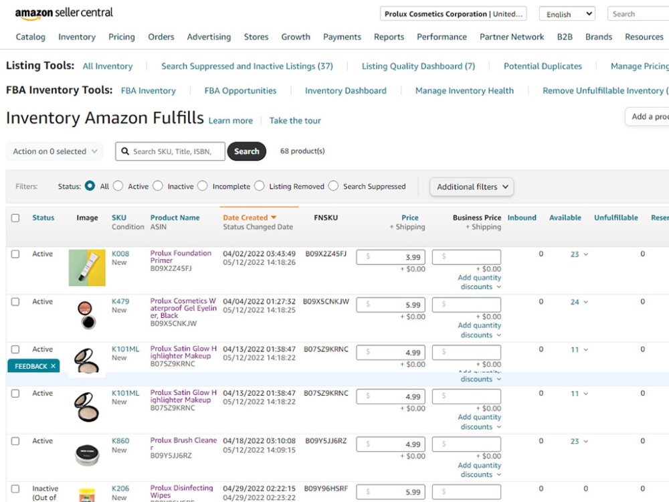Screen dimensions: 669x502
Task: Open Listing Quality Dashboard (7)
Action: (x=418, y=66)
